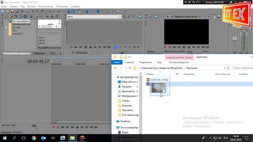253x142 pixels.
Task: Toggle Loop Playback in the timeline transport
Action: (58, 127)
